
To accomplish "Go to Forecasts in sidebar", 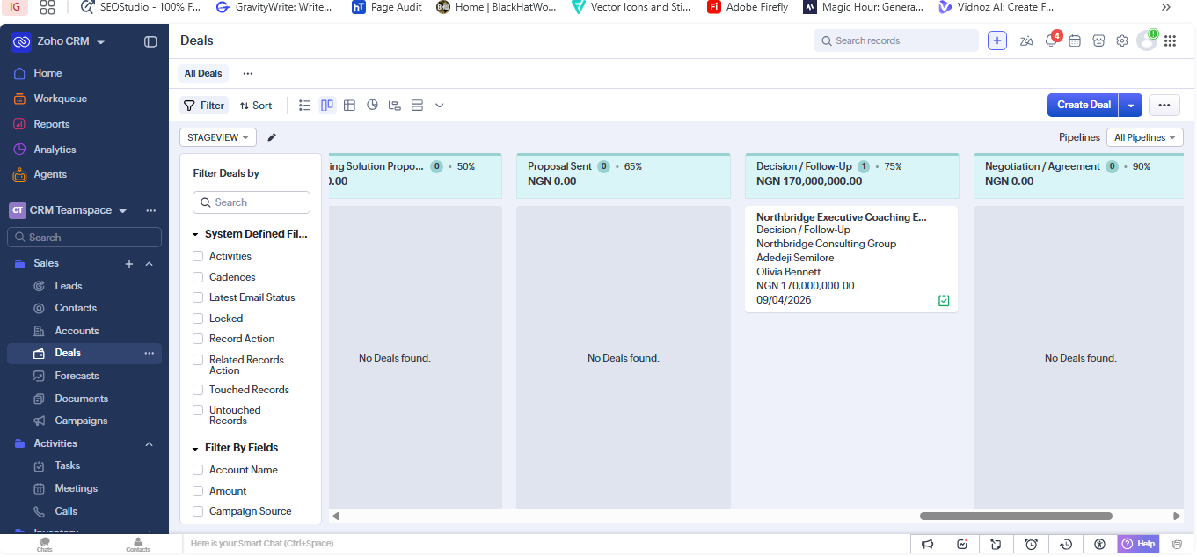I will [77, 376].
